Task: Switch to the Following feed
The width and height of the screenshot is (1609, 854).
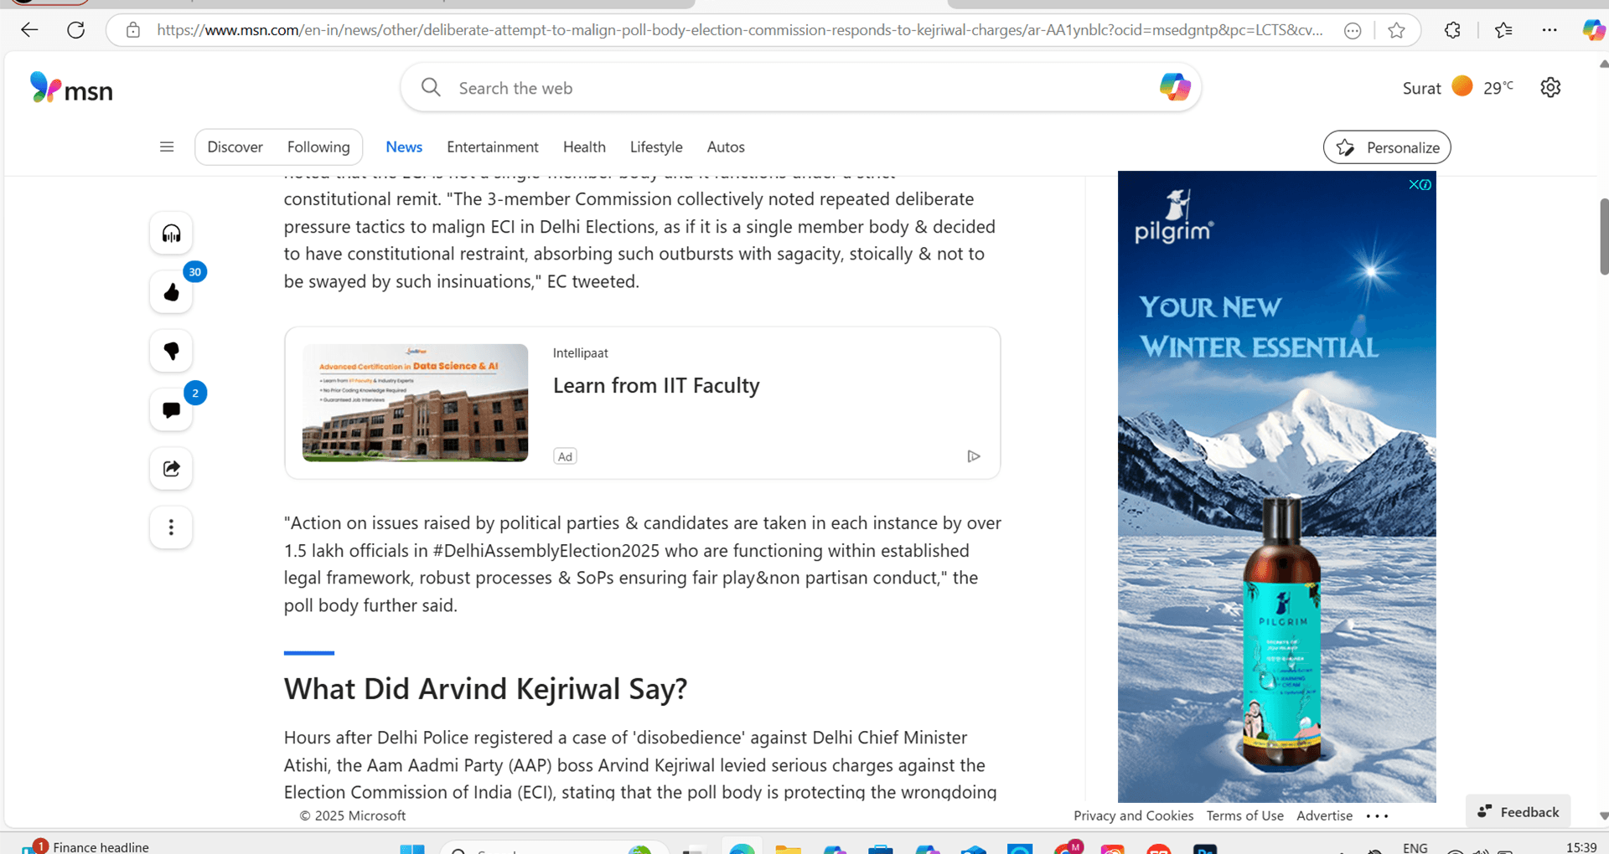Action: 318,147
